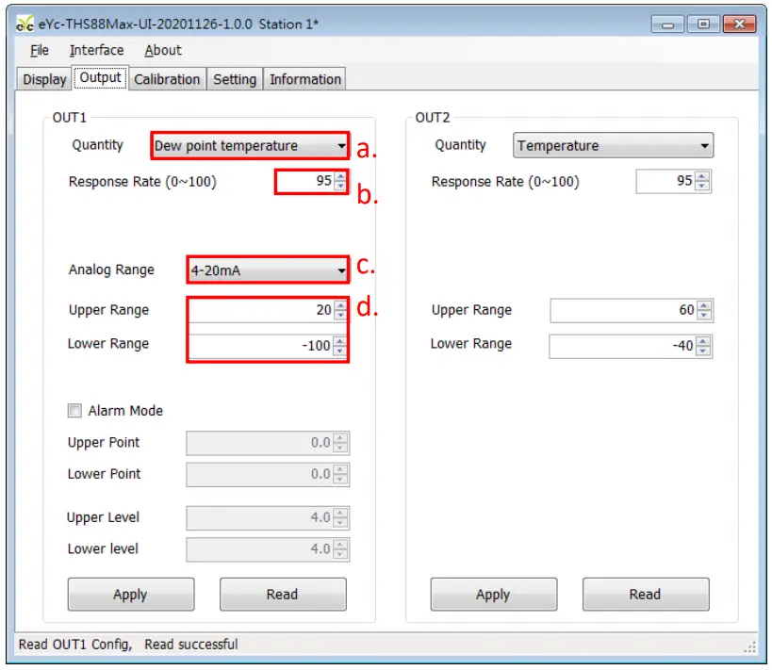Enable the Alarm Mode checkbox
Viewport: 772px width, 670px height.
coord(74,411)
